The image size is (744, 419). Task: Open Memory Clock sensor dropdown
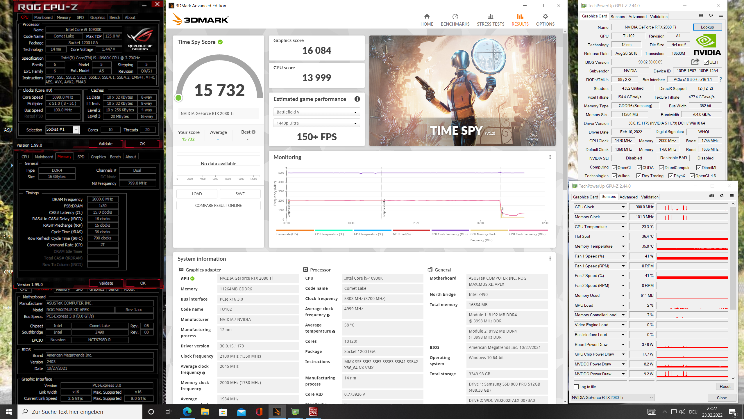pyautogui.click(x=623, y=217)
